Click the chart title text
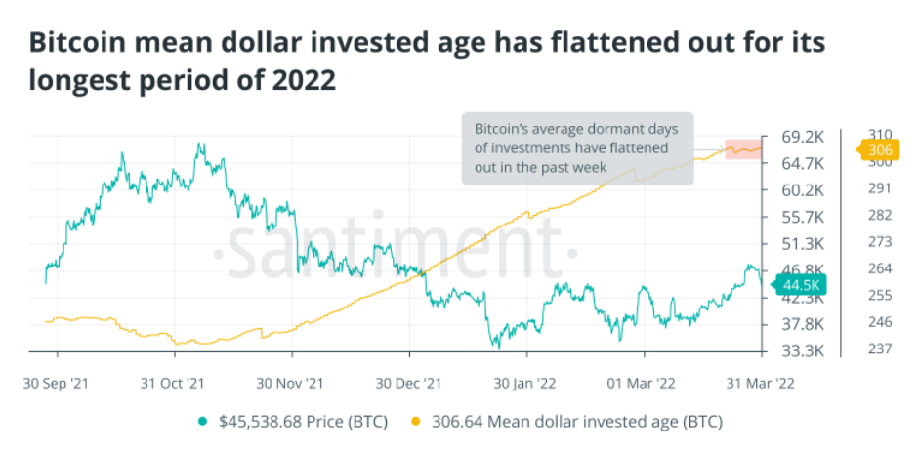This screenshot has height=452, width=919. pyautogui.click(x=429, y=62)
